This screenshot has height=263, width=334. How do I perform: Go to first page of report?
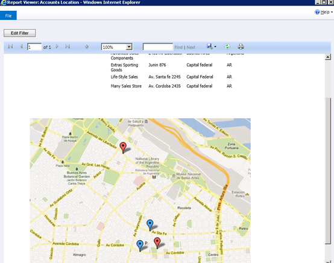pos(10,46)
